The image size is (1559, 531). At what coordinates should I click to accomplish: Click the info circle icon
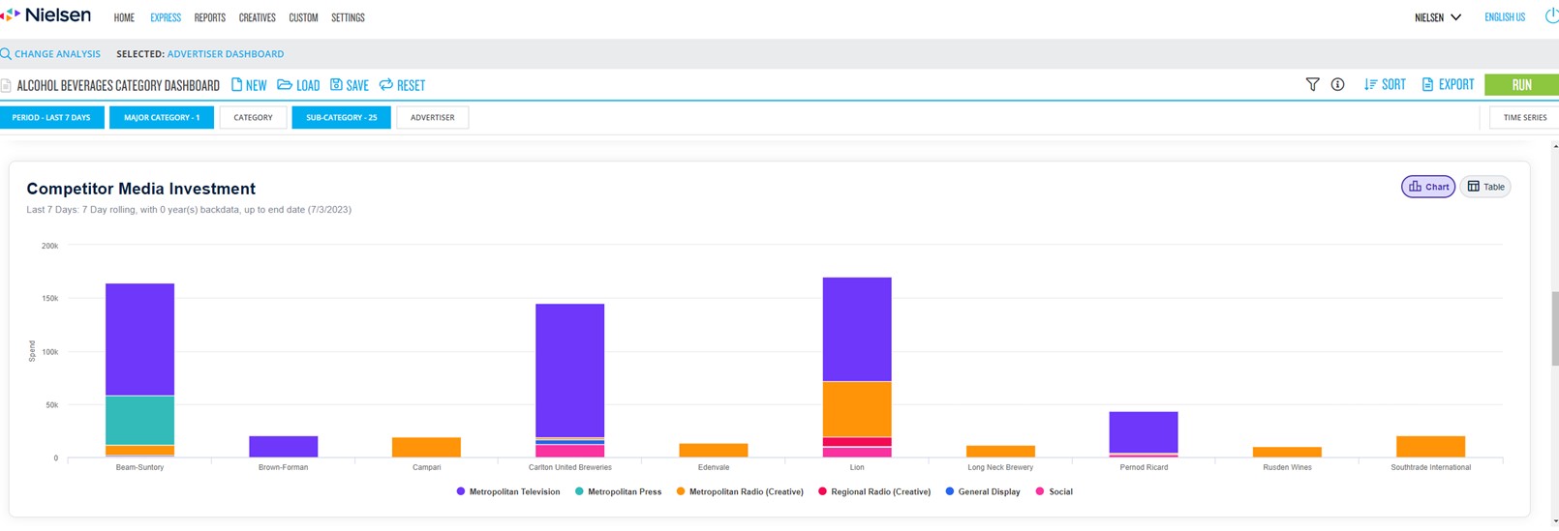pos(1337,85)
